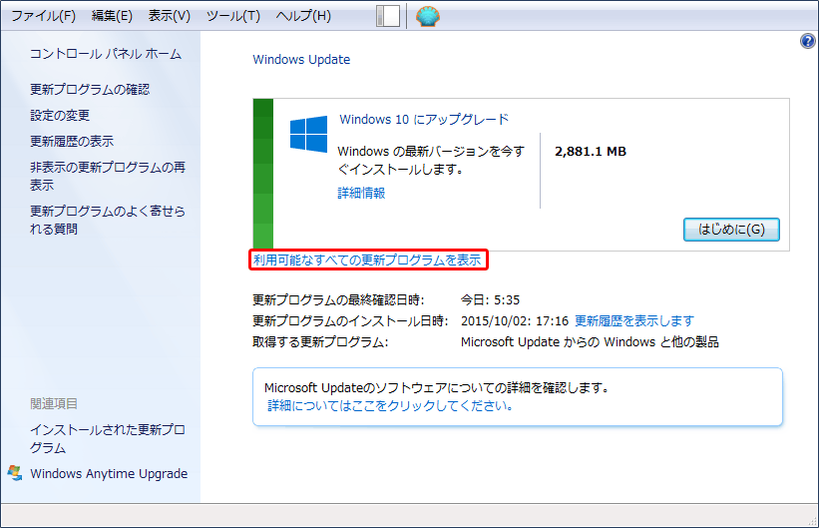819x528 pixels.
Task: Click 詳細についてはここをクリックしてください link
Action: coord(390,405)
